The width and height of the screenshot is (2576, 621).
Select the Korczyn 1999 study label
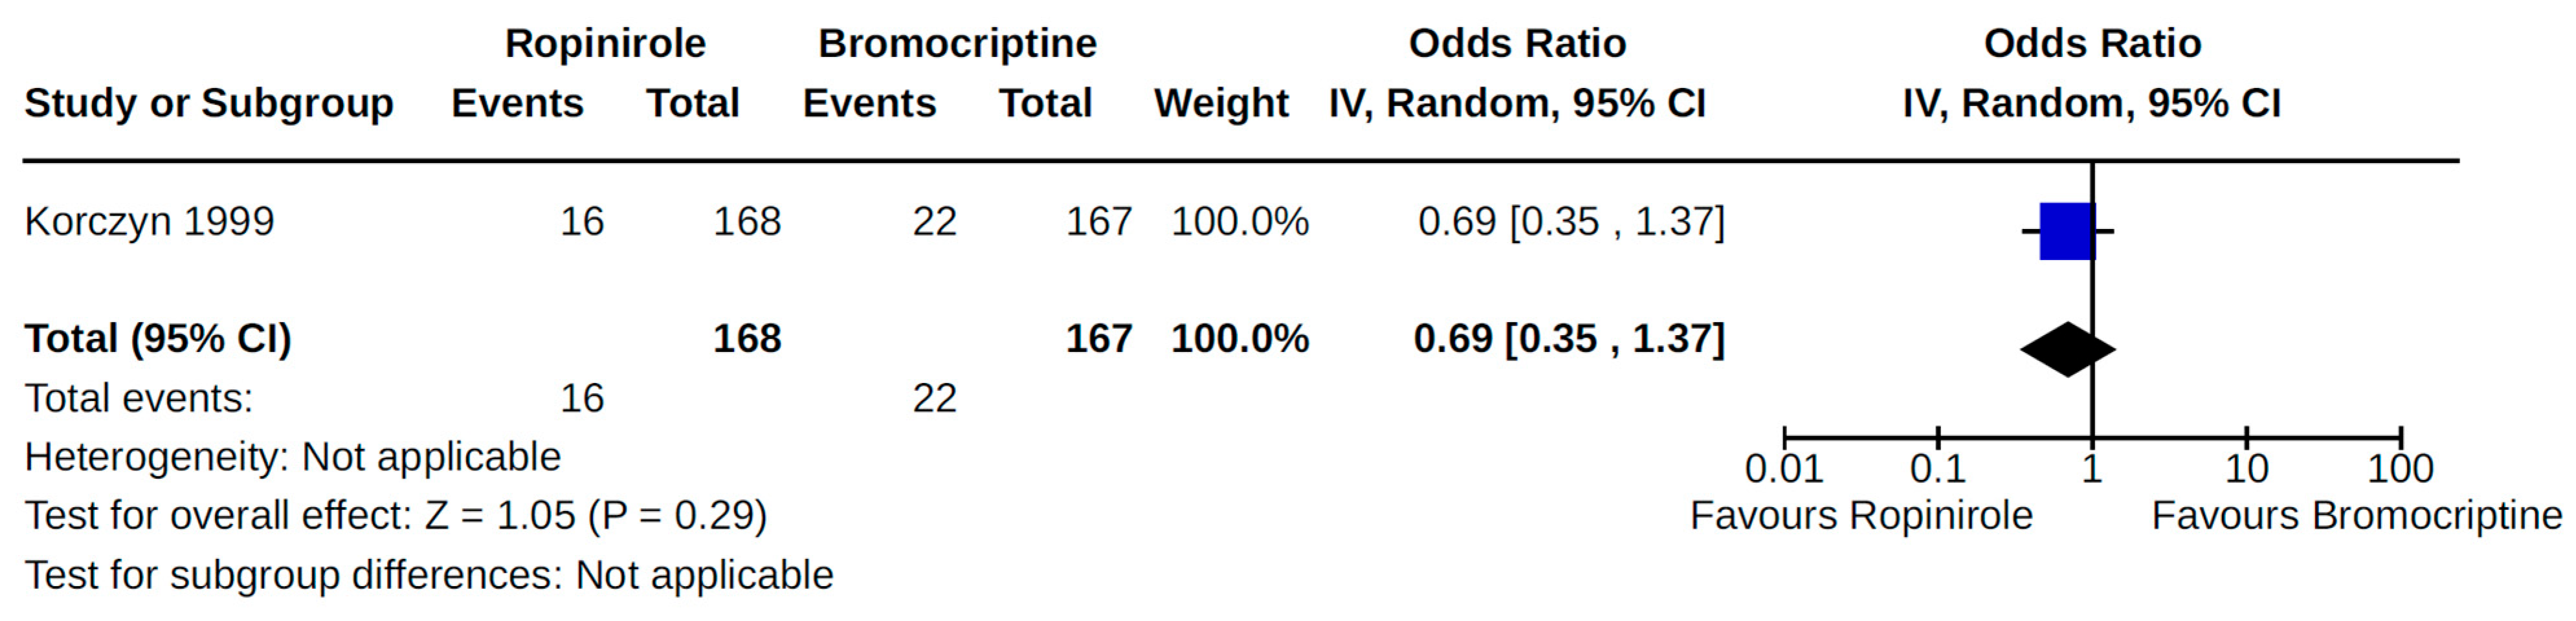149,221
